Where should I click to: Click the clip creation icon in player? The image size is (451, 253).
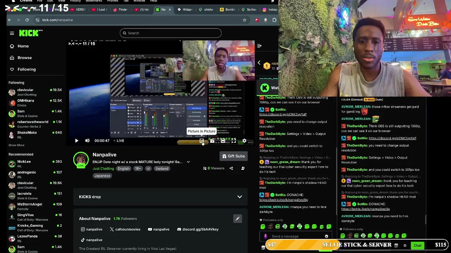(212, 141)
